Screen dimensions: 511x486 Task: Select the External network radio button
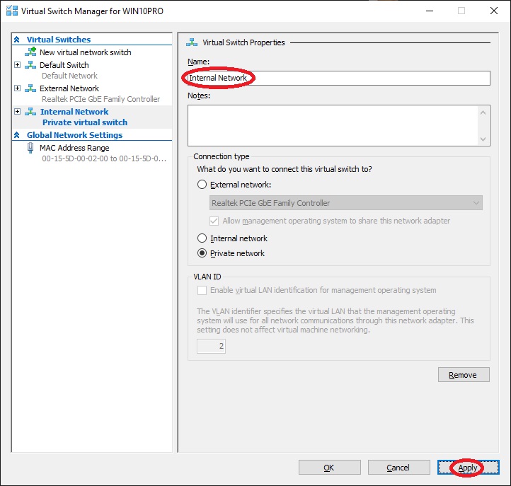pos(202,185)
